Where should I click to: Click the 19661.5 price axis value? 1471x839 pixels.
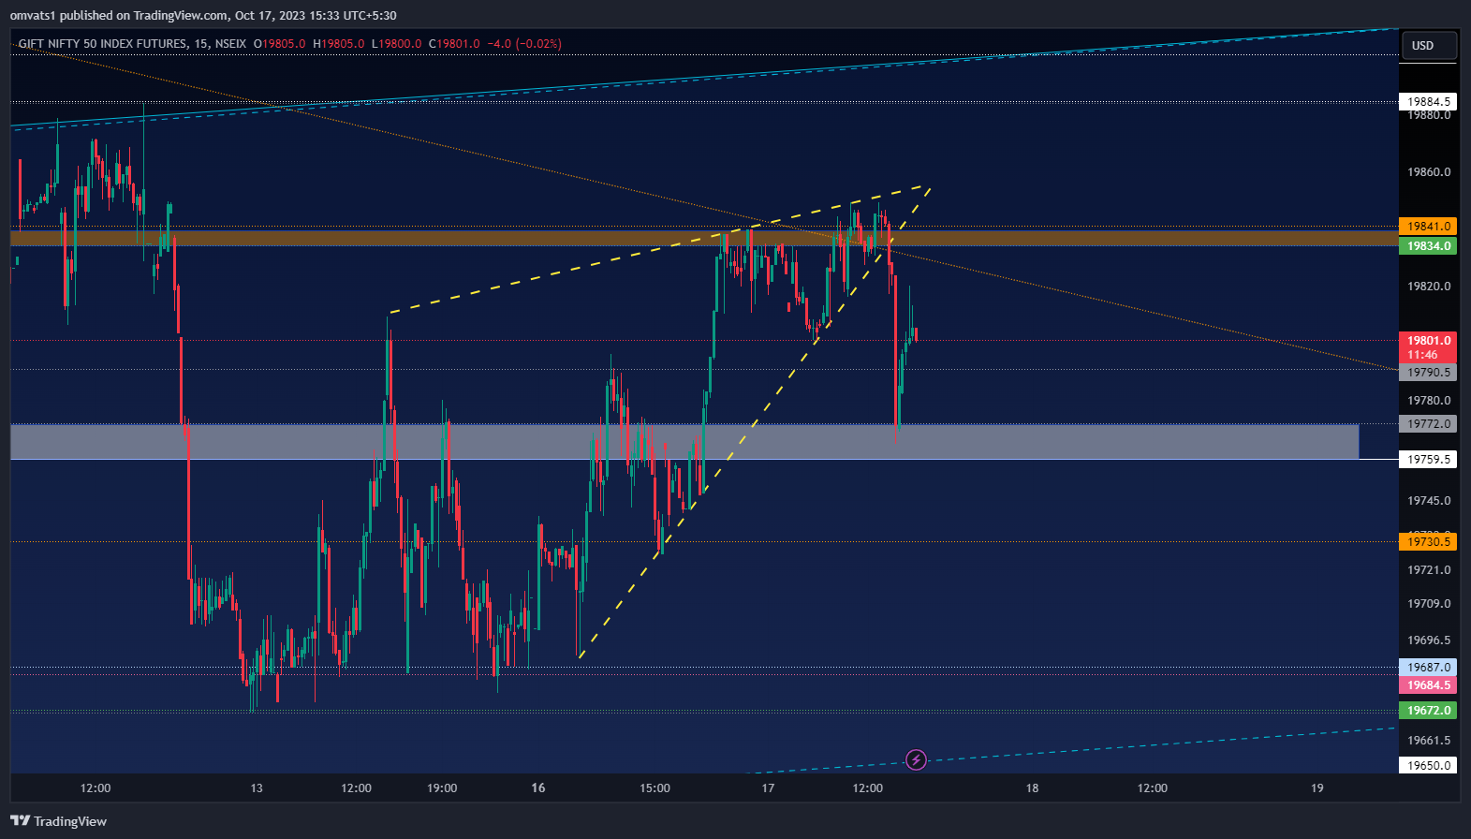tap(1429, 740)
